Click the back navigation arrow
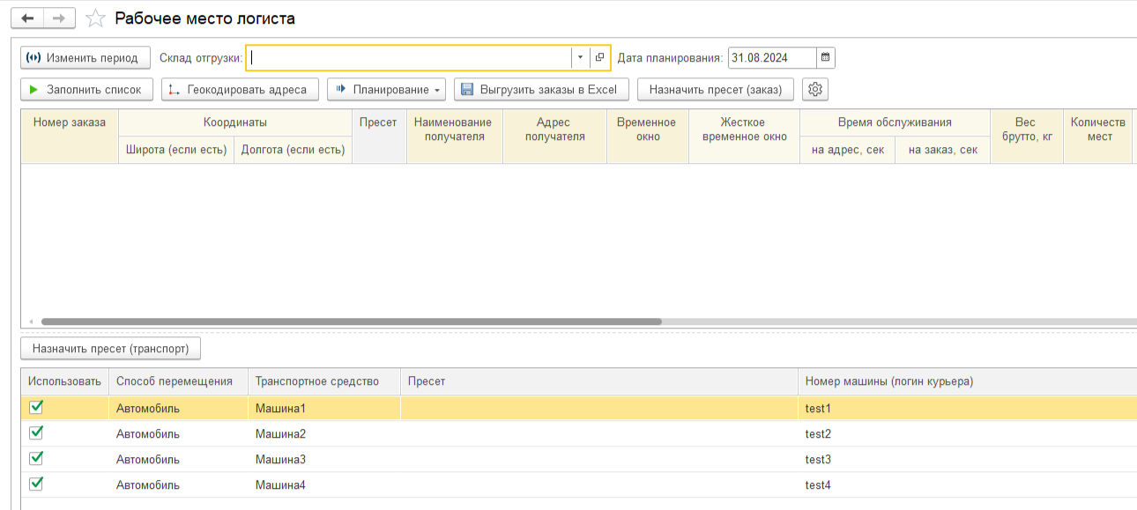1137x510 pixels. point(27,18)
